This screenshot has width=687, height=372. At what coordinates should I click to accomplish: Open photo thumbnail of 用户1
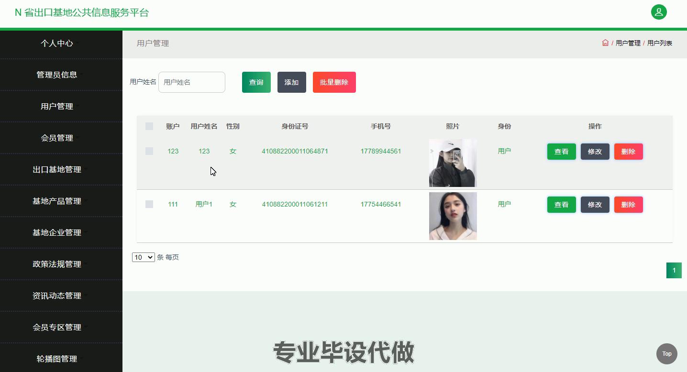pyautogui.click(x=453, y=216)
